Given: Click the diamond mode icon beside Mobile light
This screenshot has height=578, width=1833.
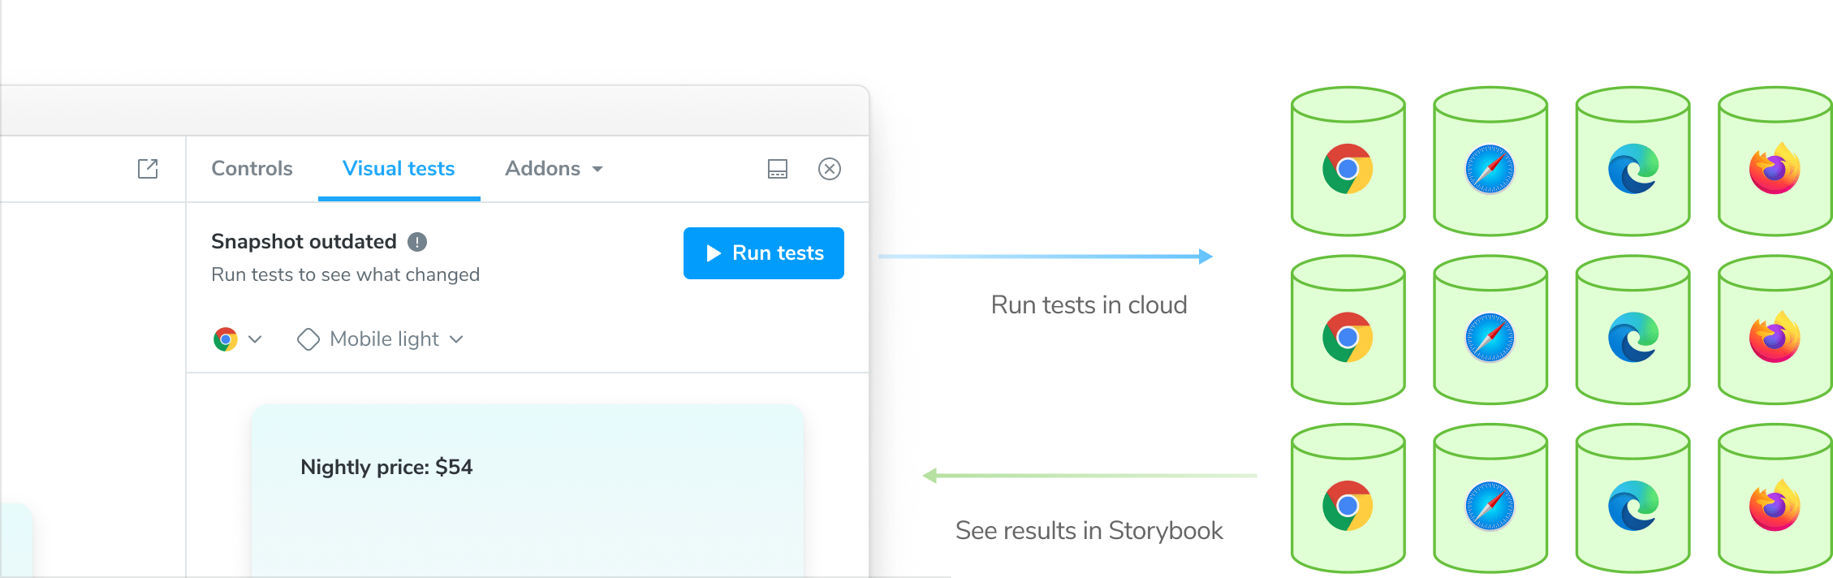Looking at the screenshot, I should [x=308, y=339].
